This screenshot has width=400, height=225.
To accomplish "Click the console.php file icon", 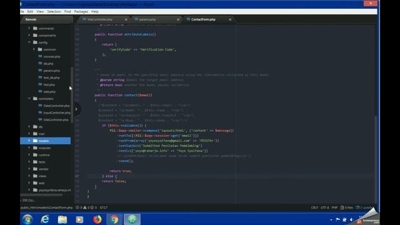I will (40, 56).
